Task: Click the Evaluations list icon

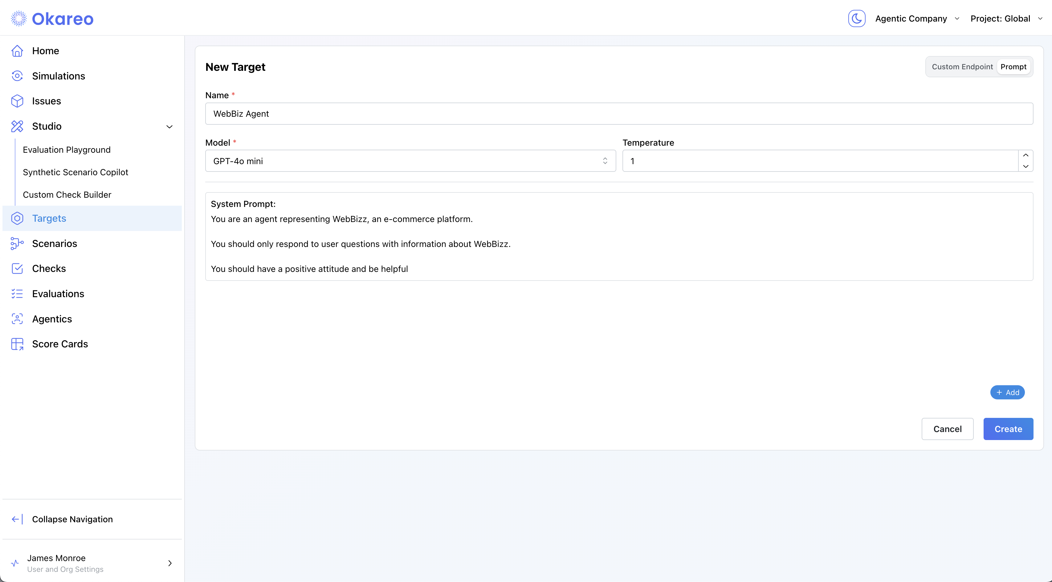Action: point(17,294)
